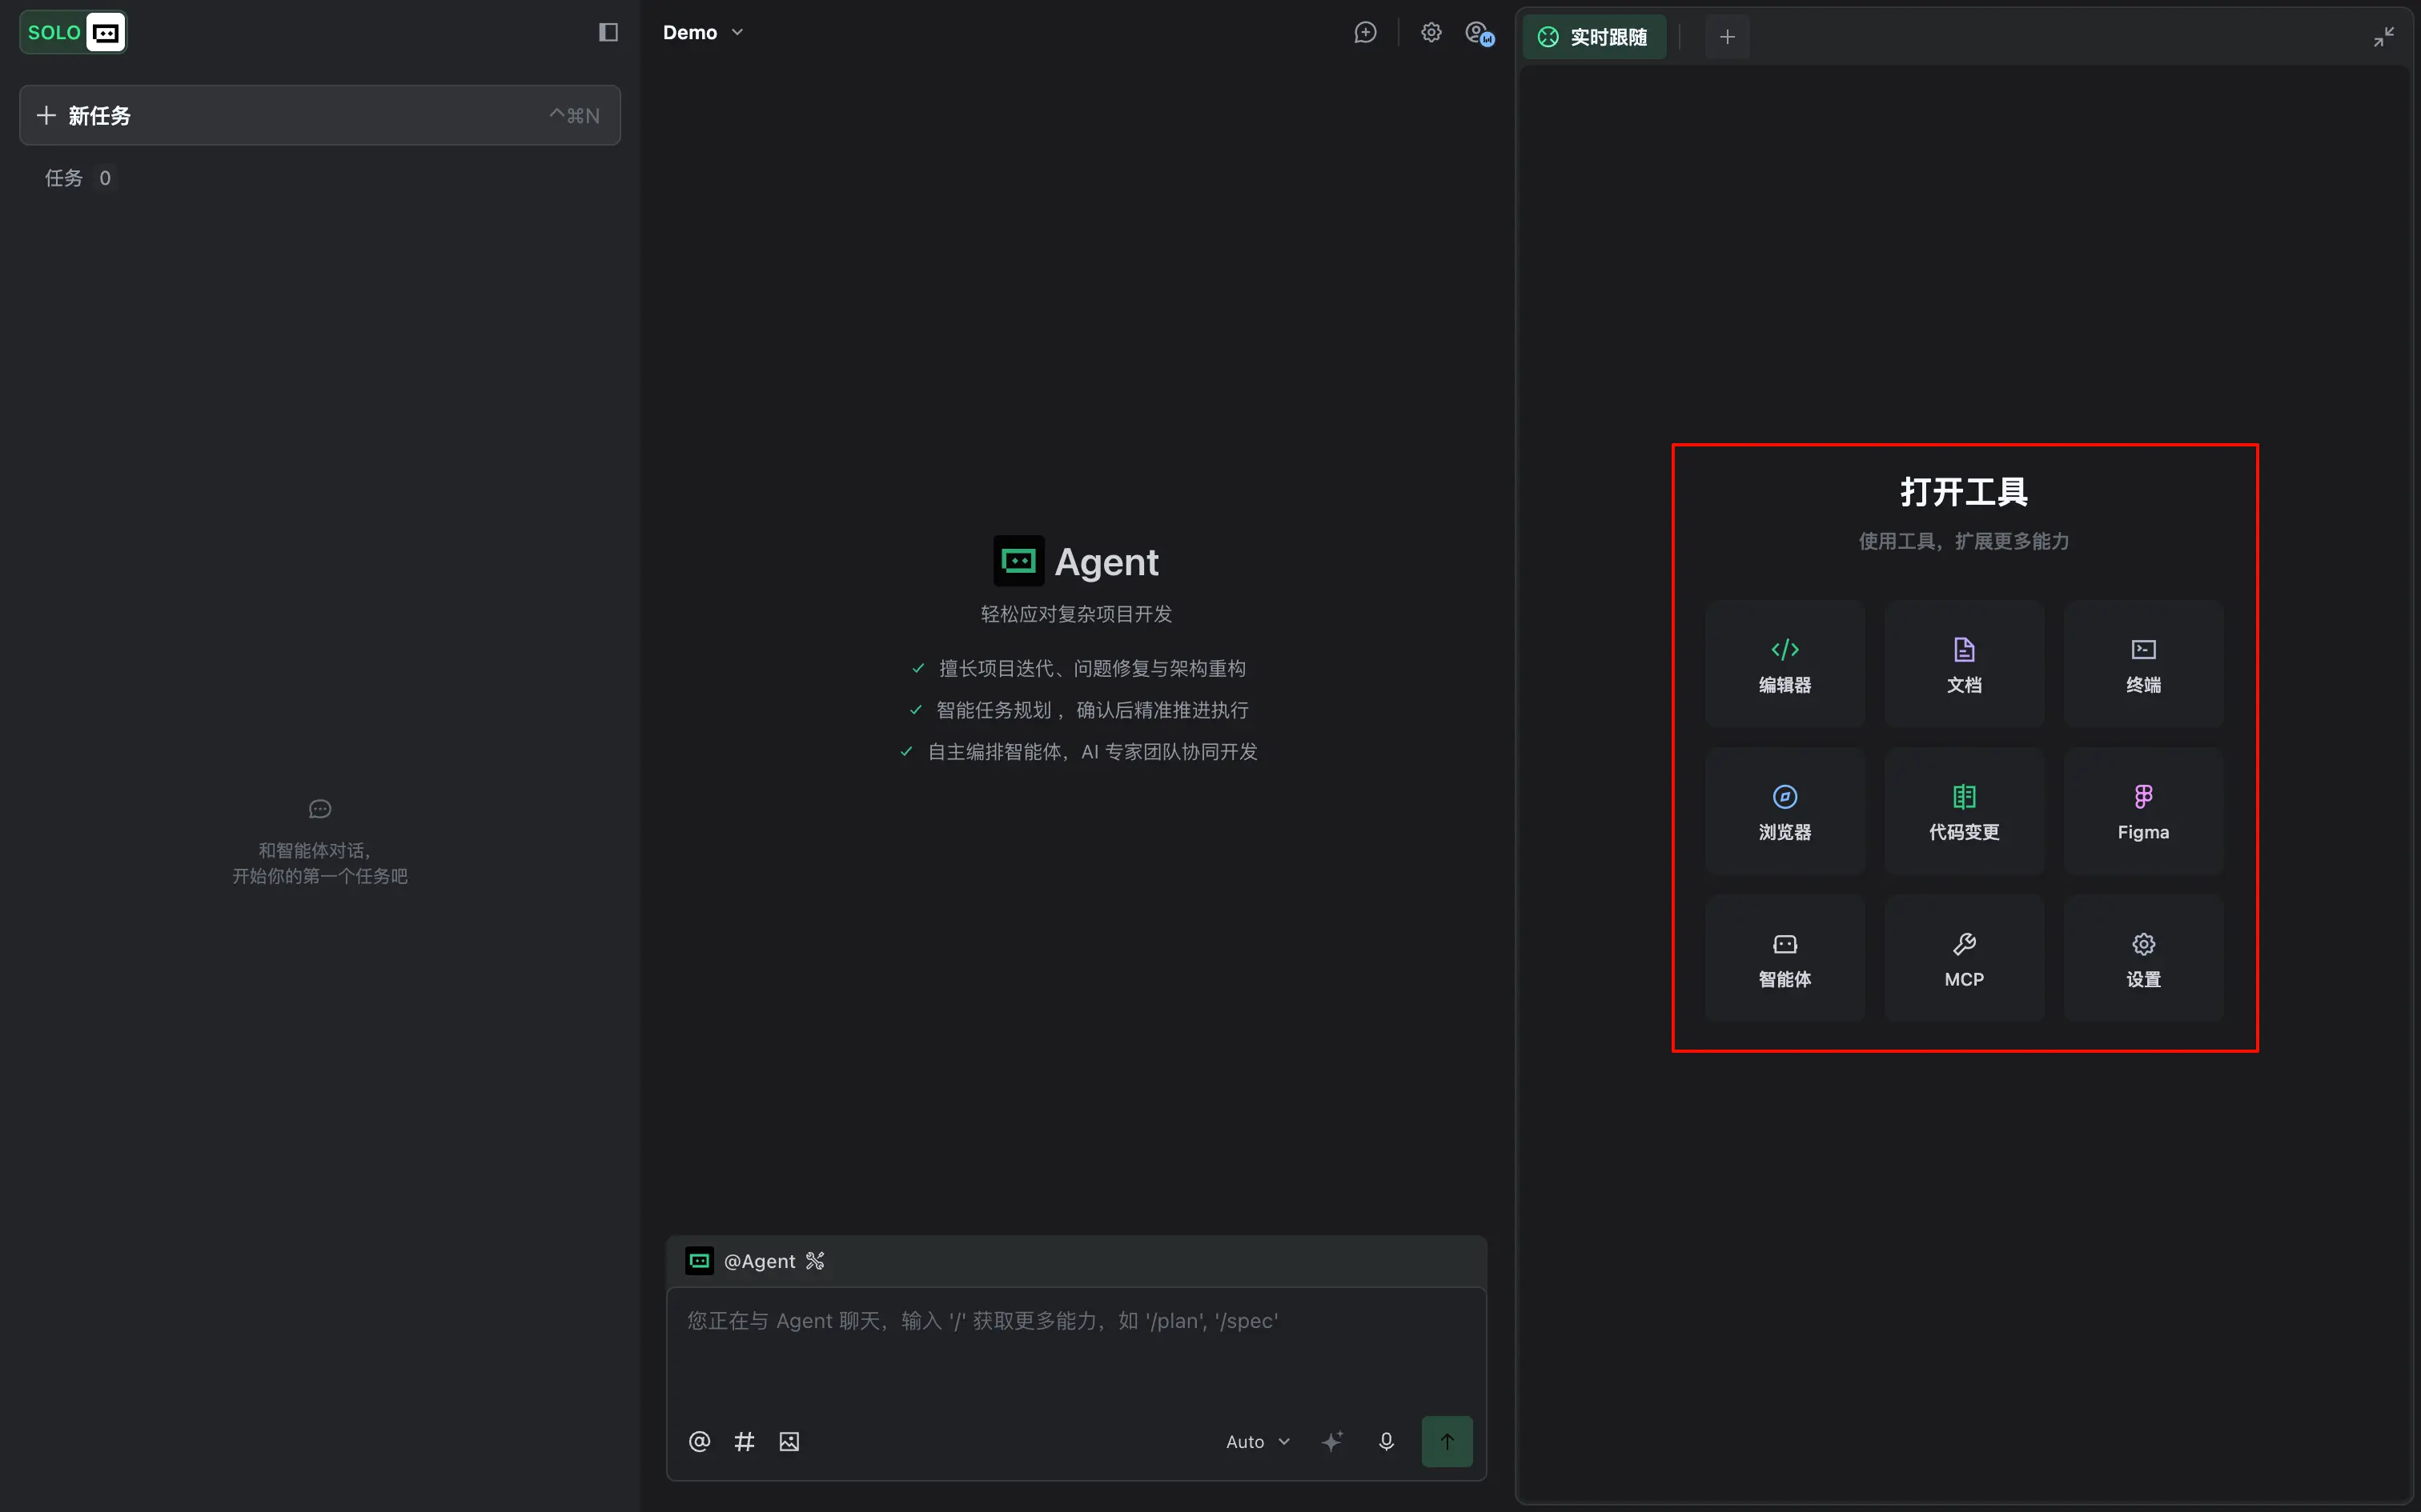Open the 编辑器 editor tool
This screenshot has width=2421, height=1512.
coord(1785,664)
